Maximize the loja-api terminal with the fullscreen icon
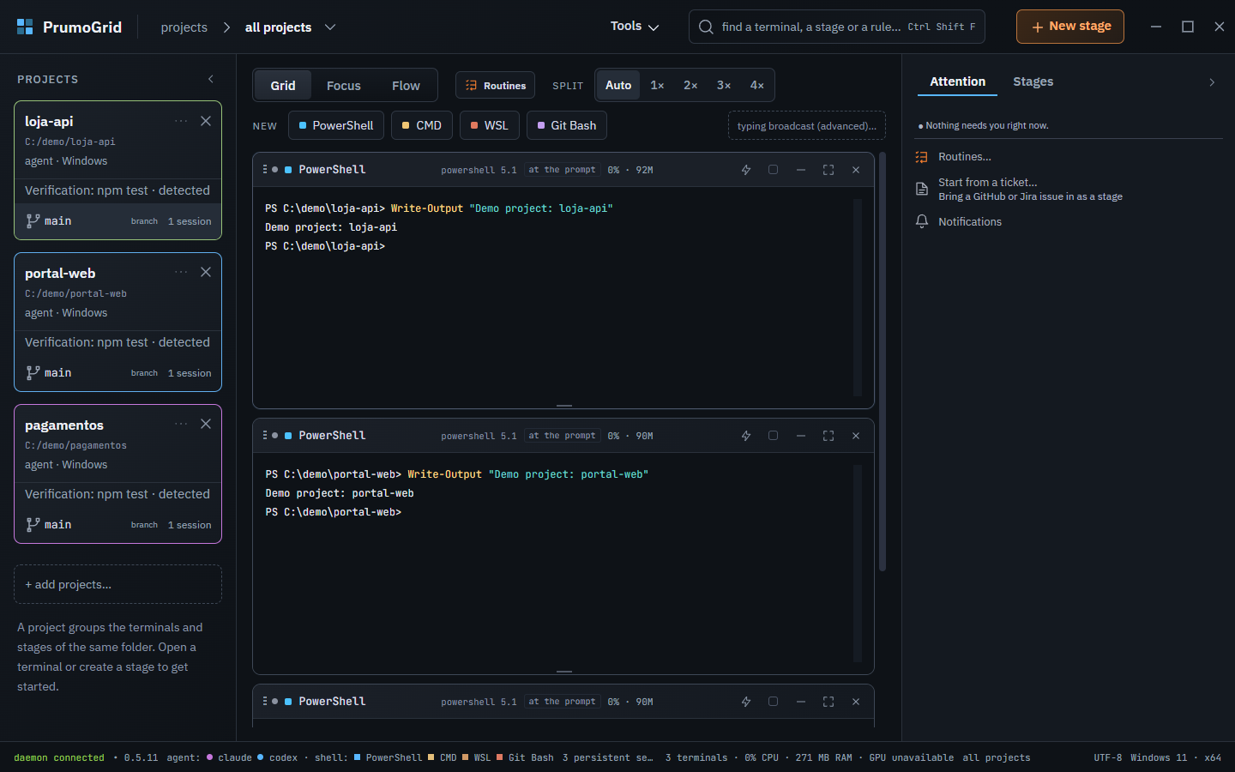 pos(828,170)
